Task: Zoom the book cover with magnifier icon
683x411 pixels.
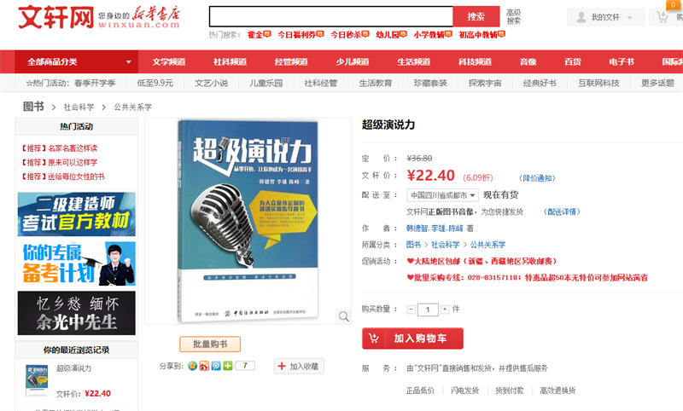Action: tap(344, 316)
